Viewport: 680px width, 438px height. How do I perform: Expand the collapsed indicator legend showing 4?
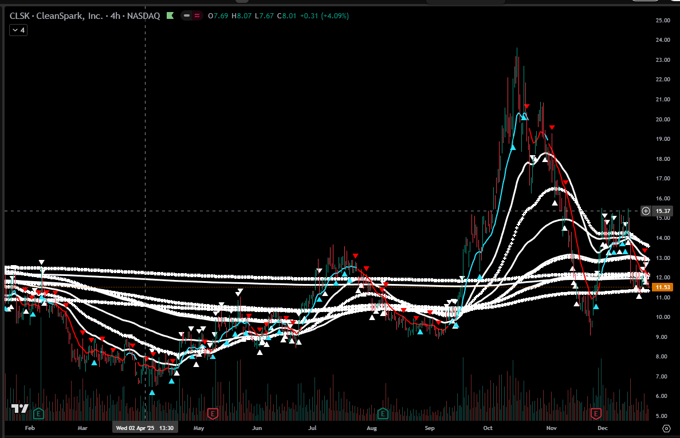(18, 30)
